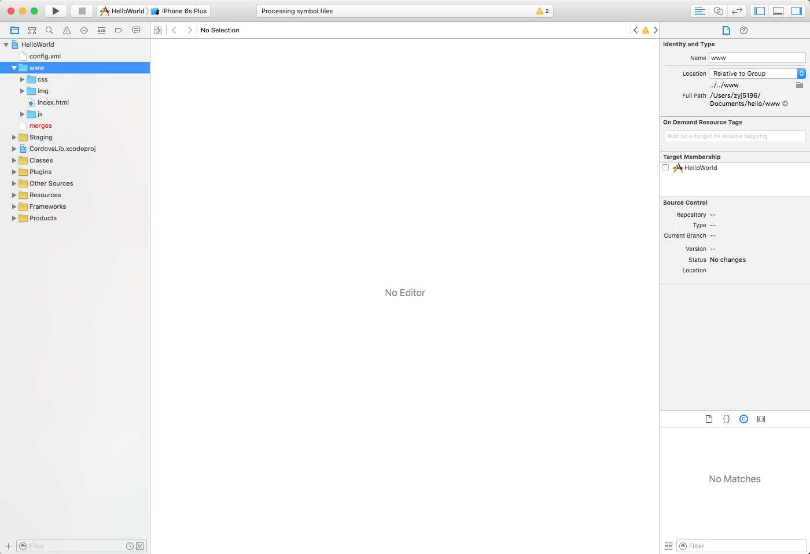Toggle the Navigator panel visibility
The image size is (810, 554).
[760, 11]
